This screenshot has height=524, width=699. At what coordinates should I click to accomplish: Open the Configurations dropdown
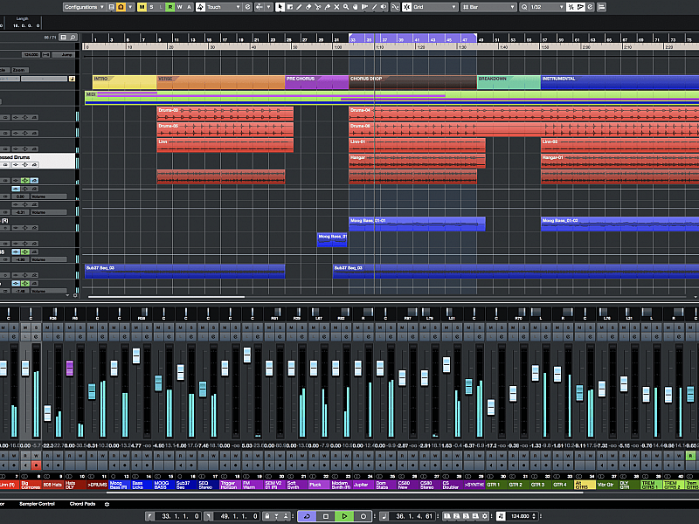[x=84, y=7]
